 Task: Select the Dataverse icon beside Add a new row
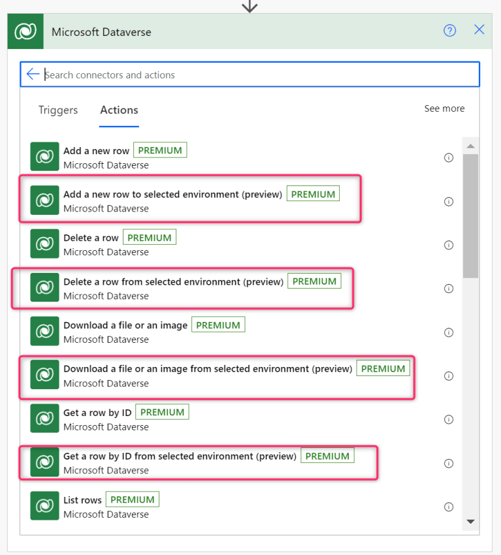(44, 156)
